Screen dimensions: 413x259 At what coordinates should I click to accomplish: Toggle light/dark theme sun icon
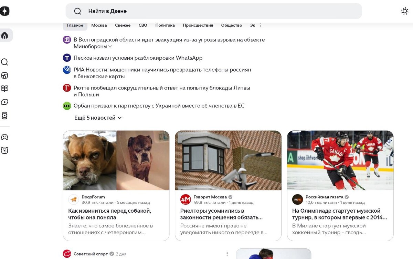coord(405,11)
